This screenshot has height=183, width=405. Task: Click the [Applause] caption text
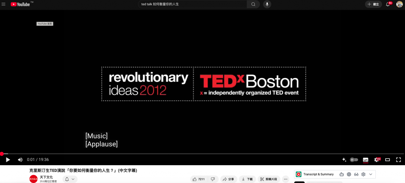(102, 144)
